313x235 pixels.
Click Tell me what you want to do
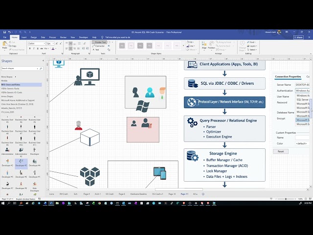point(117,37)
